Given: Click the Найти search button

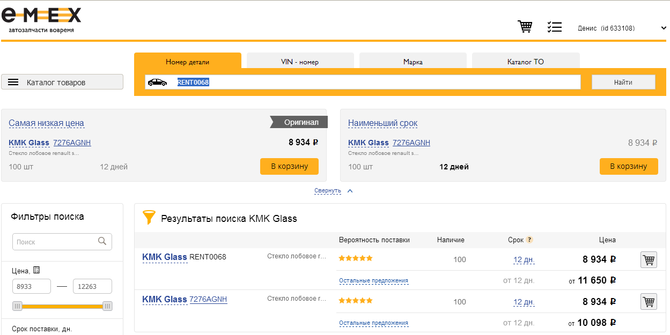Looking at the screenshot, I should [x=623, y=82].
